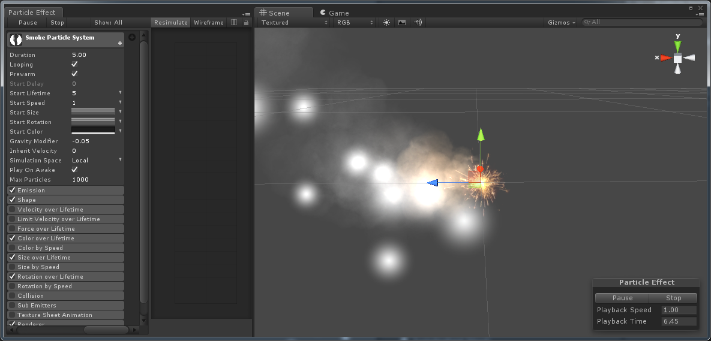This screenshot has height=341, width=711.
Task: Click the blue Z-axis move arrow
Action: tap(433, 183)
